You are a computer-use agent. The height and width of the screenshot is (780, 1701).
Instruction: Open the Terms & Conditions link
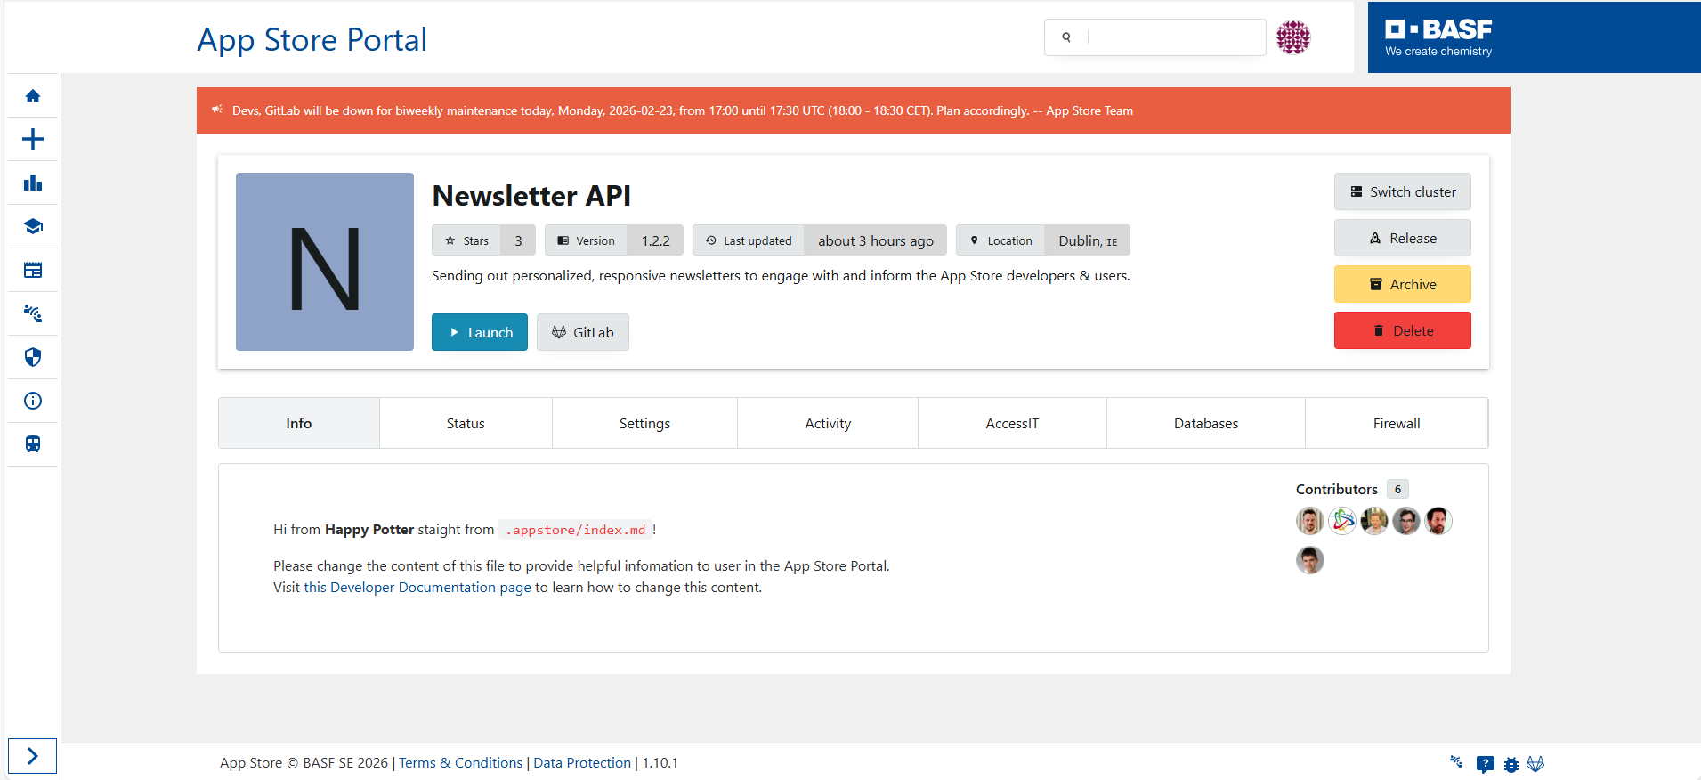click(x=461, y=763)
